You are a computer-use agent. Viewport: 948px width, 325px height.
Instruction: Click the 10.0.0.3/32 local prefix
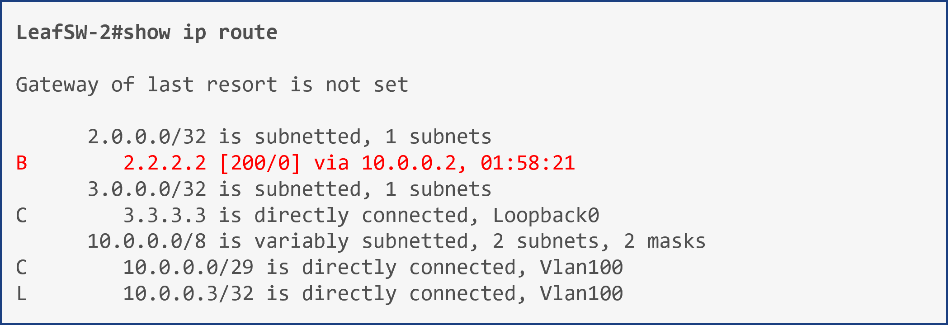(188, 294)
